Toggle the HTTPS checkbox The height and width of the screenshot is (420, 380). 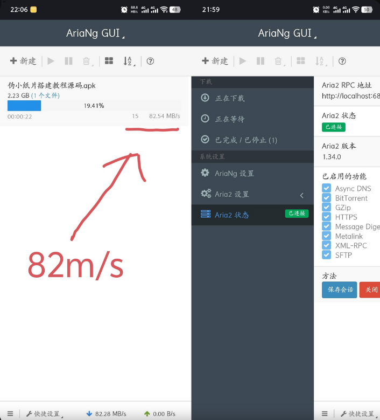[327, 217]
